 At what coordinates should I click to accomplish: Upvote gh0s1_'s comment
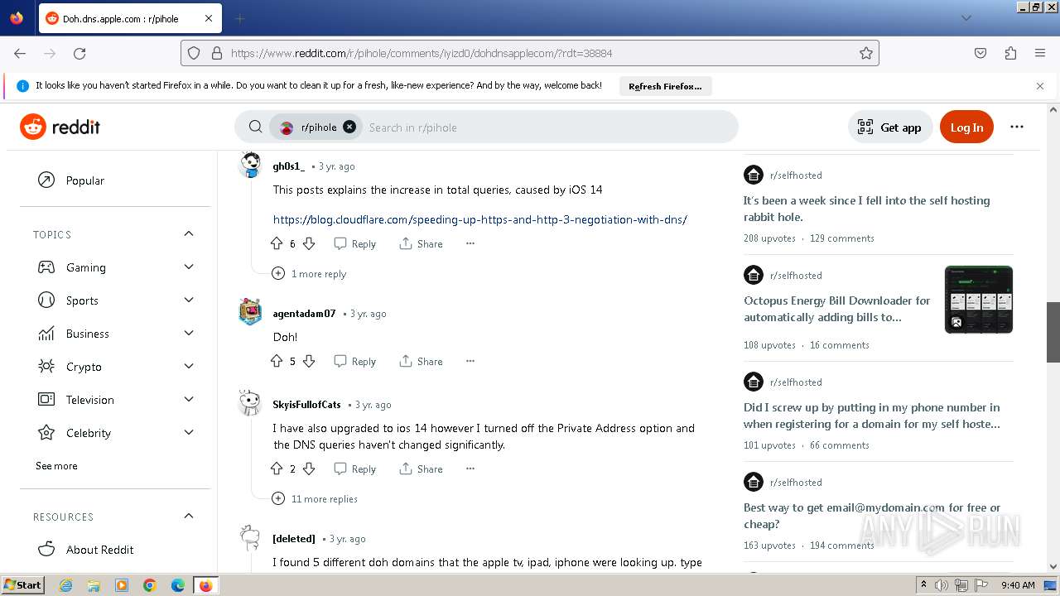click(x=277, y=243)
